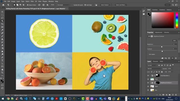Click the Add to Selection icon
Image resolution: width=180 pixels, height=101 pixels.
point(17,5)
